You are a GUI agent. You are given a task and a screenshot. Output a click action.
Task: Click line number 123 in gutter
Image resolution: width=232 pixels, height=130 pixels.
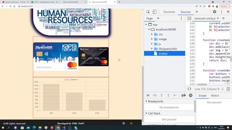(x=192, y=54)
